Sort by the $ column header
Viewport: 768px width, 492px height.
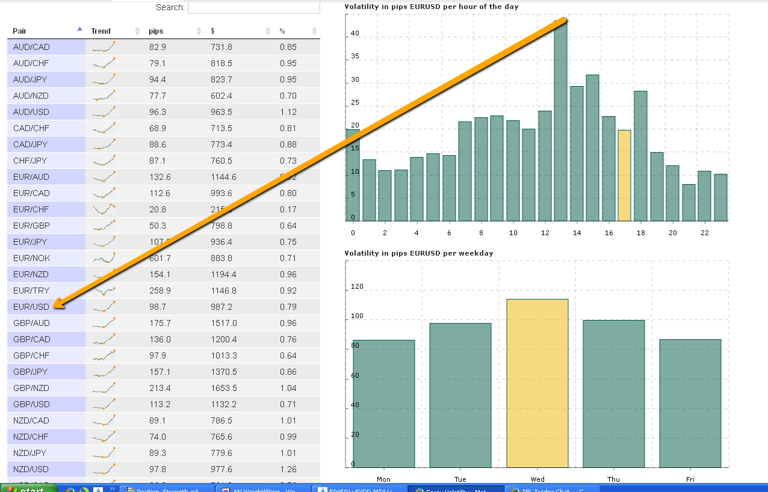point(240,31)
